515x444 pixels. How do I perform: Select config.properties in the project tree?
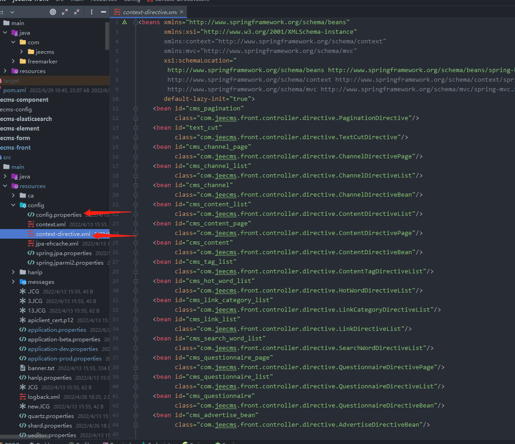click(58, 215)
